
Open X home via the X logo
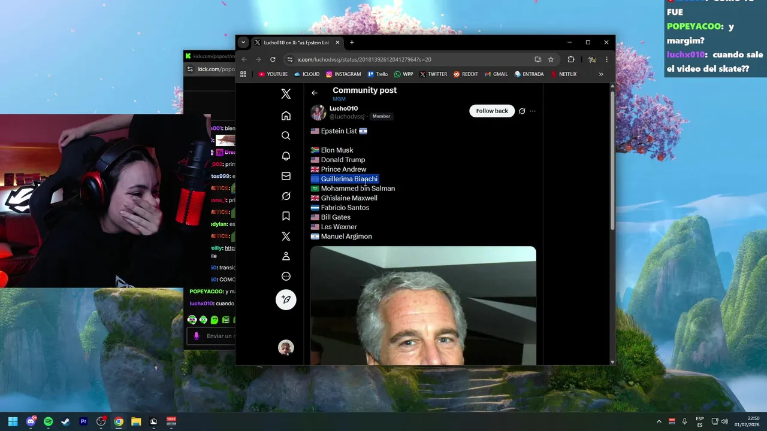286,94
